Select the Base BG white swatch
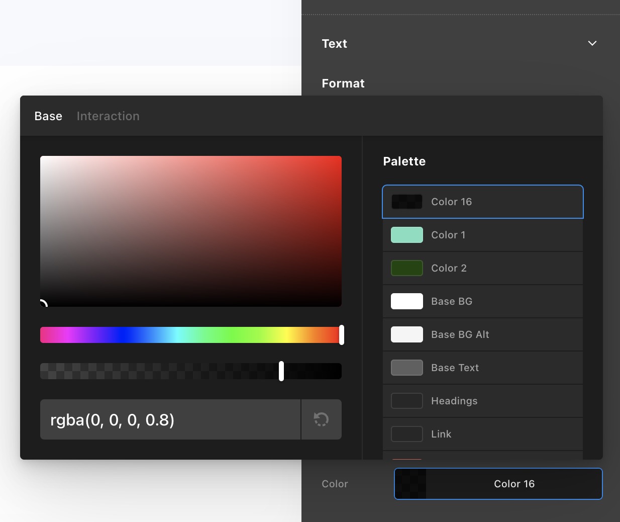The image size is (620, 522). 407,301
